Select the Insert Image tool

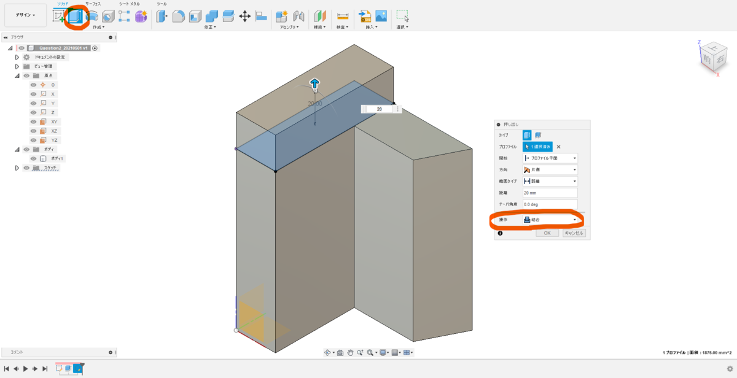pyautogui.click(x=381, y=17)
